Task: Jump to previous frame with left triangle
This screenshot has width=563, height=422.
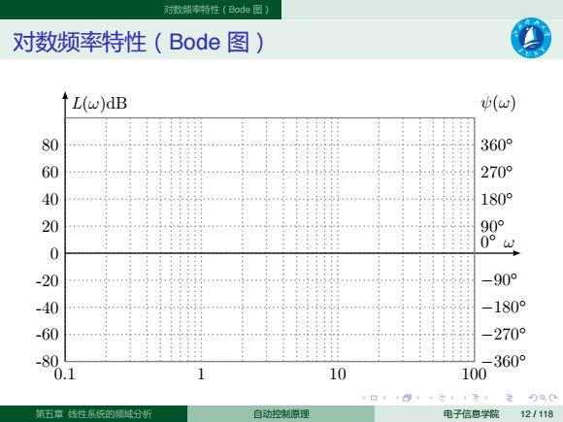Action: pos(397,398)
